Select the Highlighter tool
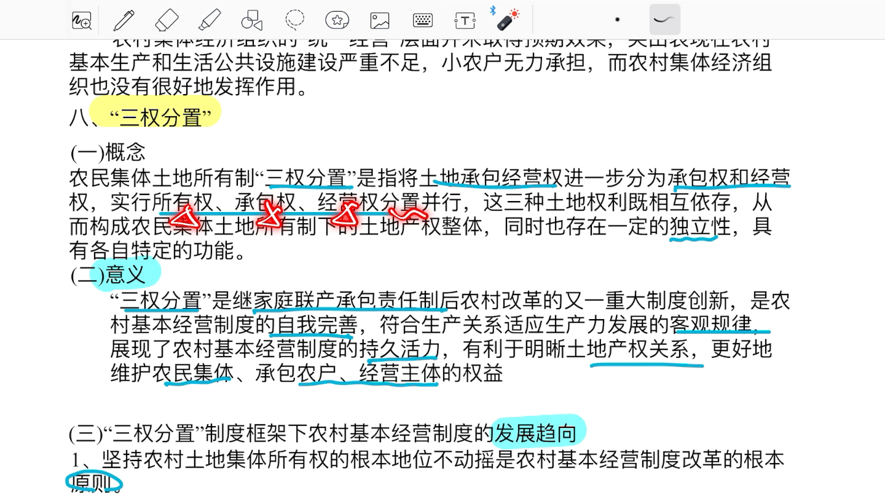This screenshot has width=885, height=498. [x=210, y=20]
